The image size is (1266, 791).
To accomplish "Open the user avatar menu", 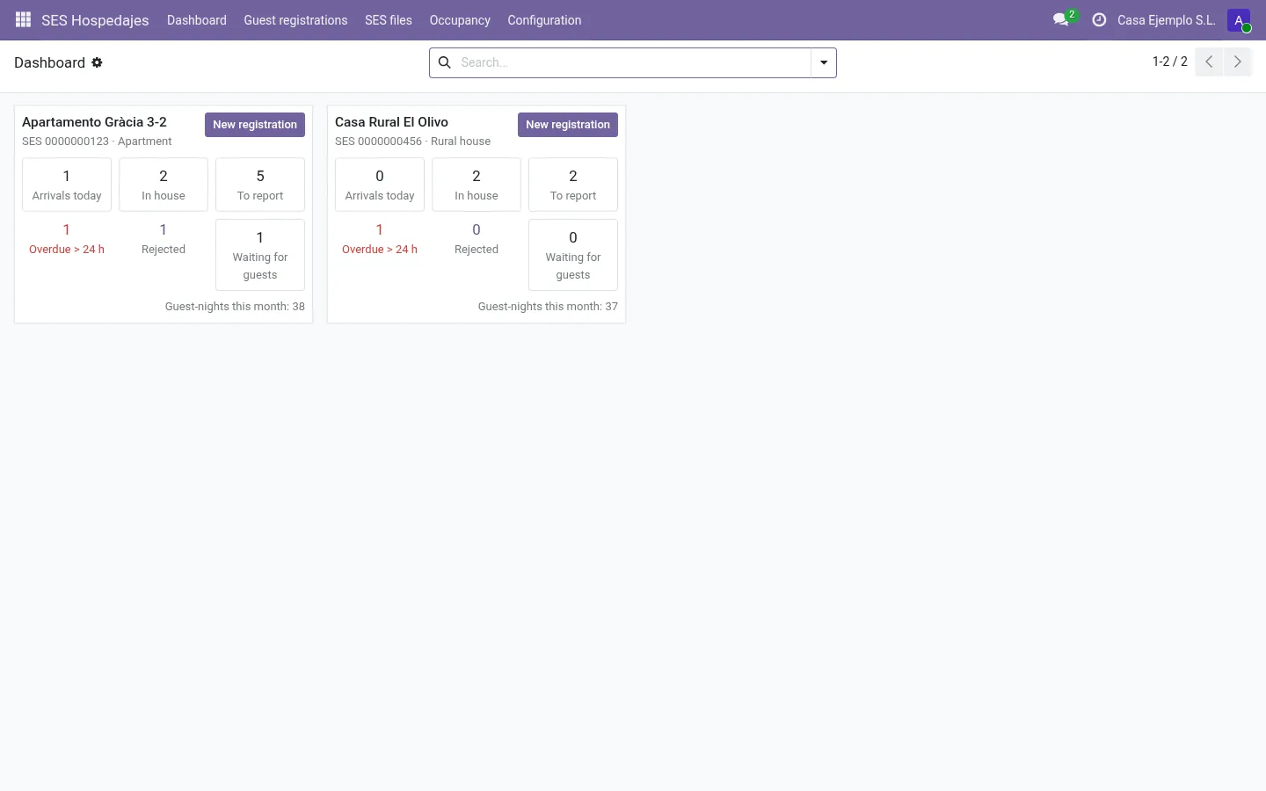I will click(1239, 20).
